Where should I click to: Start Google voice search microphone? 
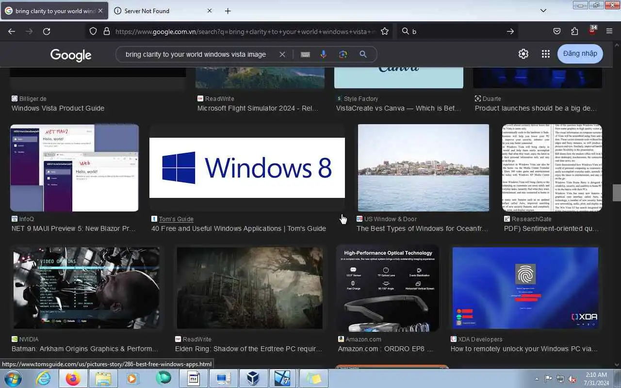point(324,54)
